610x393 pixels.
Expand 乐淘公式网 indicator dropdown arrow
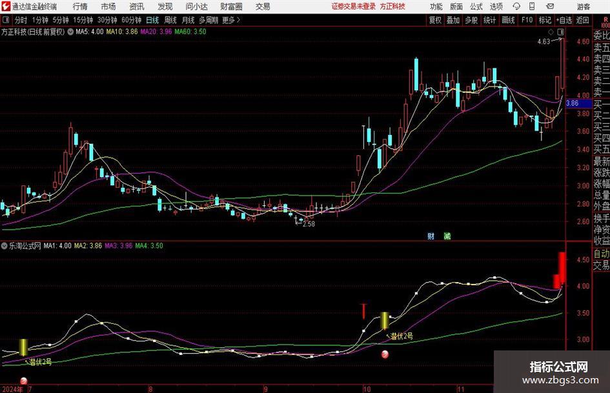pyautogui.click(x=5, y=246)
